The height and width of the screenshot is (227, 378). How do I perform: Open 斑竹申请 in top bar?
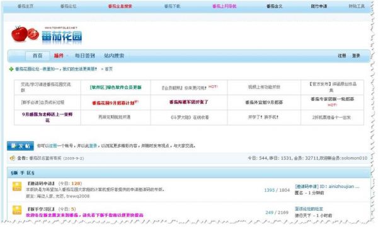point(319,6)
